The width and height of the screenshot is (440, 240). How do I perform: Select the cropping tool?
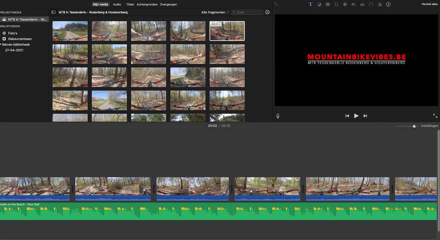[x=336, y=4]
